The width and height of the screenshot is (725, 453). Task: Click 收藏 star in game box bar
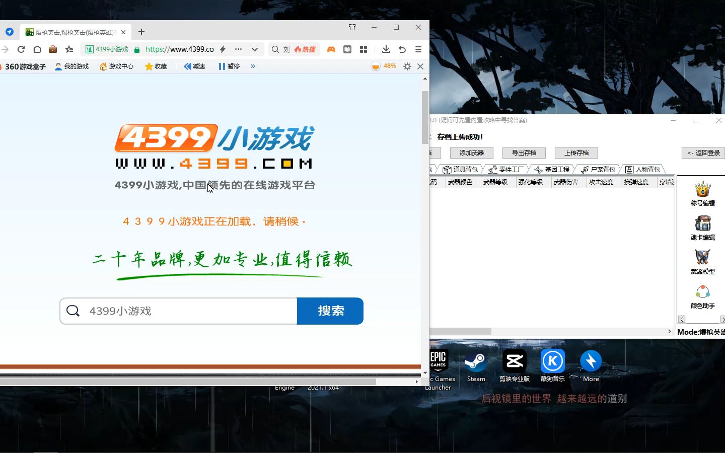[x=156, y=66]
